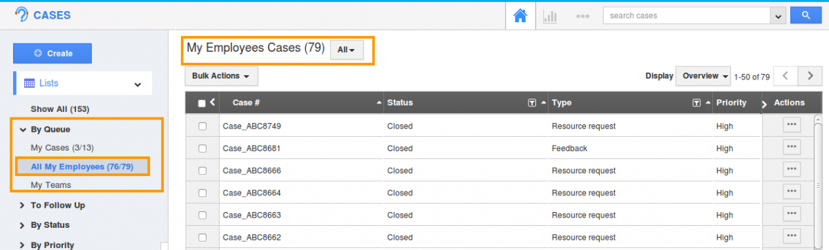The width and height of the screenshot is (829, 250).
Task: Click Show All (153) link
Action: coord(60,109)
